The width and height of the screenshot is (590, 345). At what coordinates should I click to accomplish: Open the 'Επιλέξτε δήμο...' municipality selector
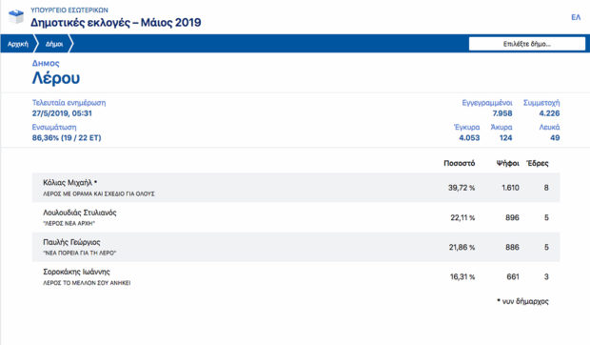(527, 44)
